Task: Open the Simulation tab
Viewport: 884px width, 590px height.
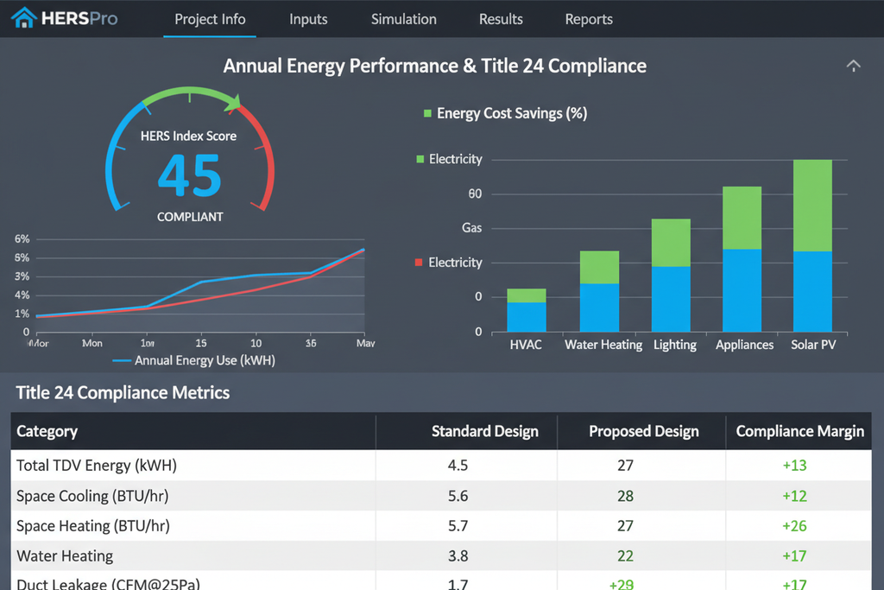Action: click(404, 19)
